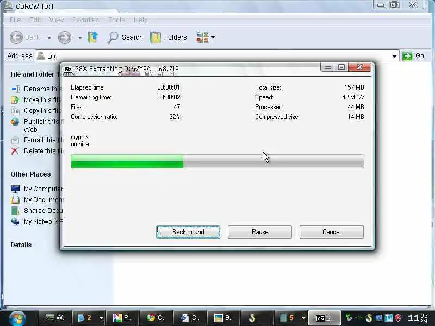
Task: Cancel the 7-Zip extraction
Action: pos(332,232)
